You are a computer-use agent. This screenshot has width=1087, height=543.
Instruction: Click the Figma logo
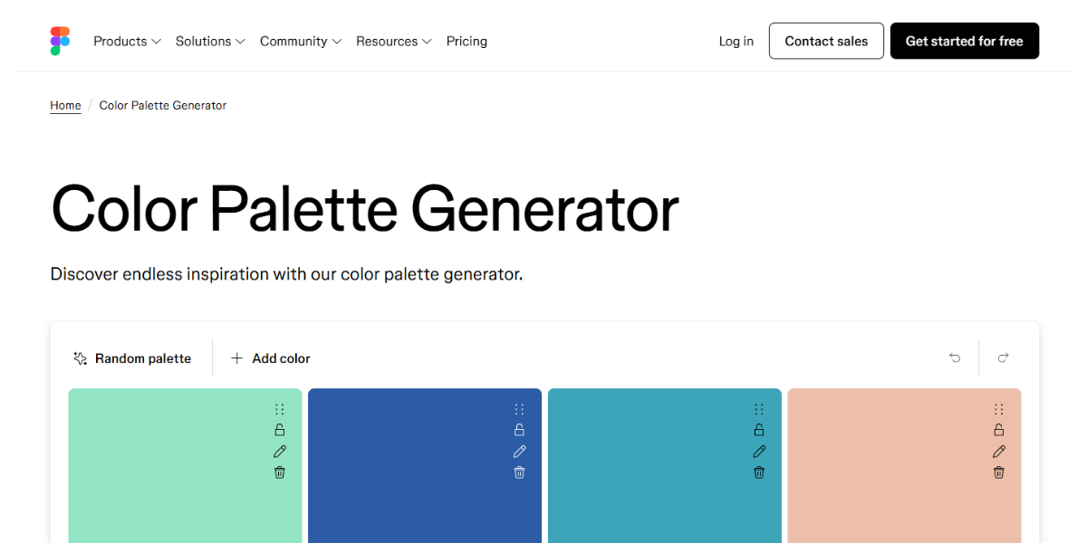(x=60, y=41)
